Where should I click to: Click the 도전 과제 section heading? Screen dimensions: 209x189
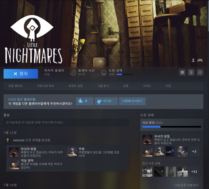click(147, 115)
